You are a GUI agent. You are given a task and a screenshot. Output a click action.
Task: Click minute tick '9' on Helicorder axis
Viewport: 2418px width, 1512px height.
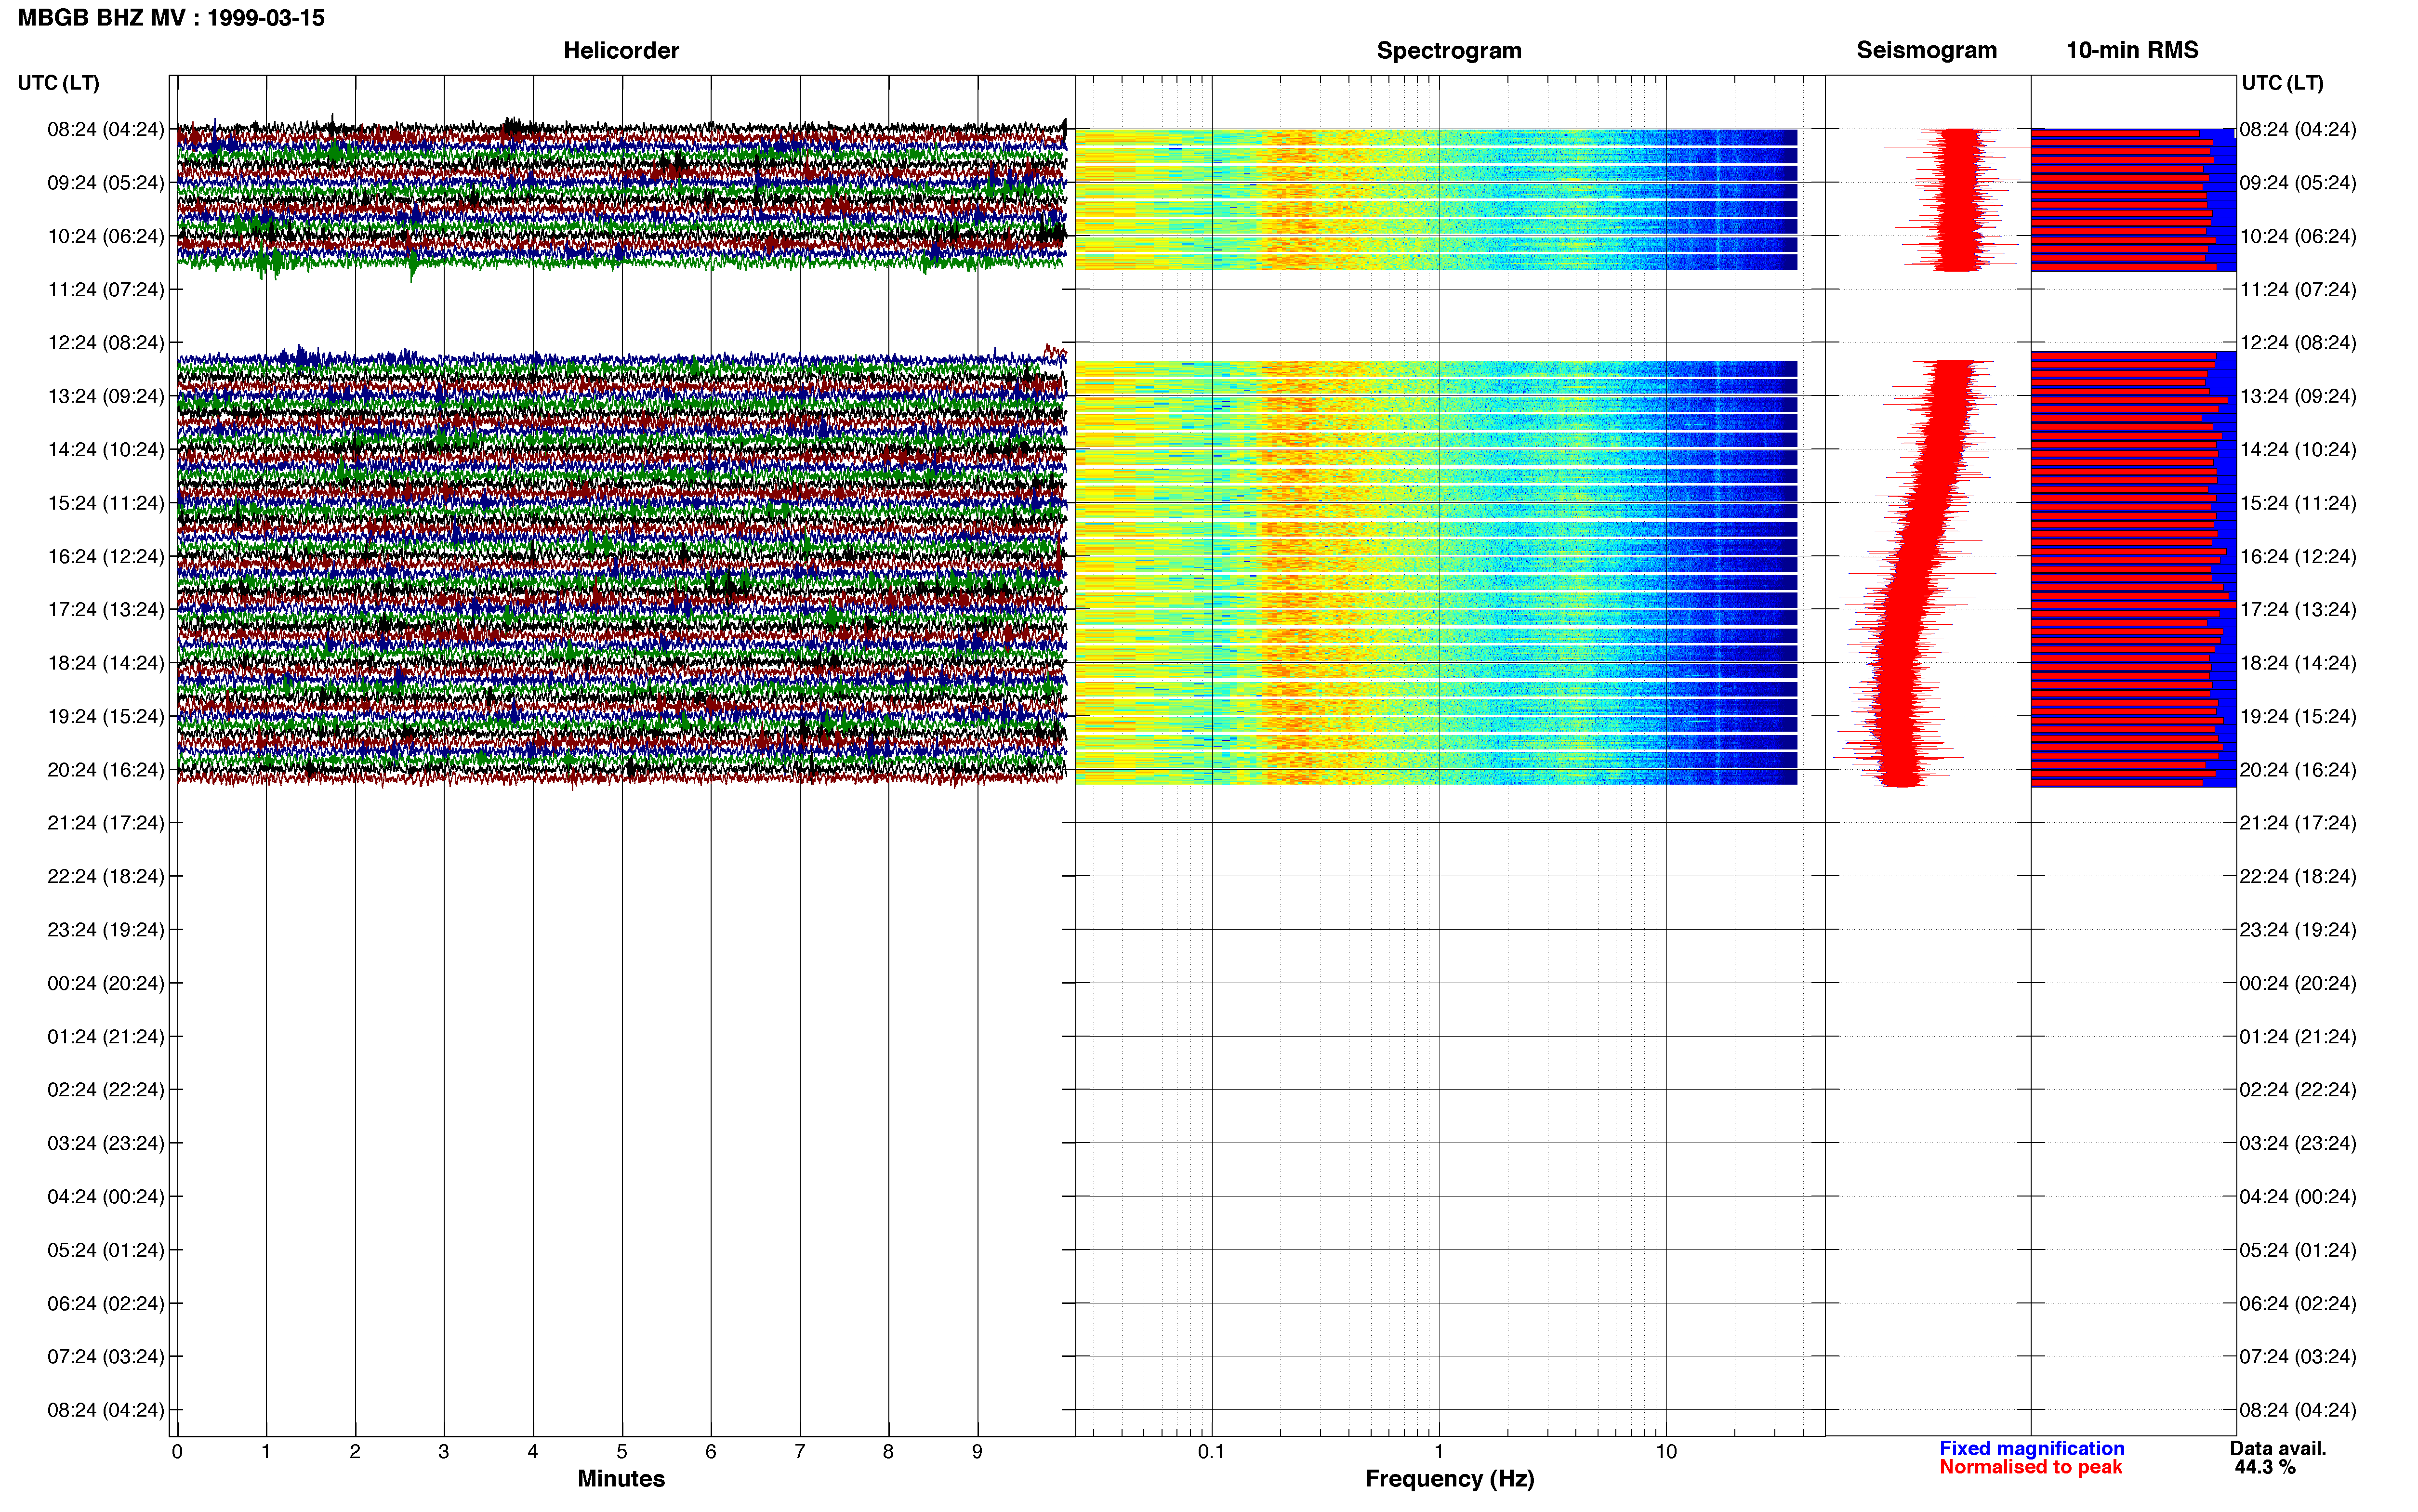977,1451
